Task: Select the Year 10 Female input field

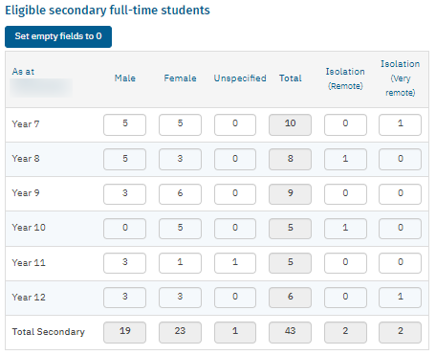Action: point(180,229)
